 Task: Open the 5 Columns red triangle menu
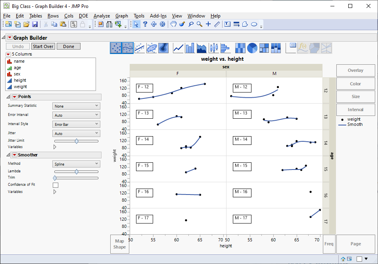click(8, 54)
